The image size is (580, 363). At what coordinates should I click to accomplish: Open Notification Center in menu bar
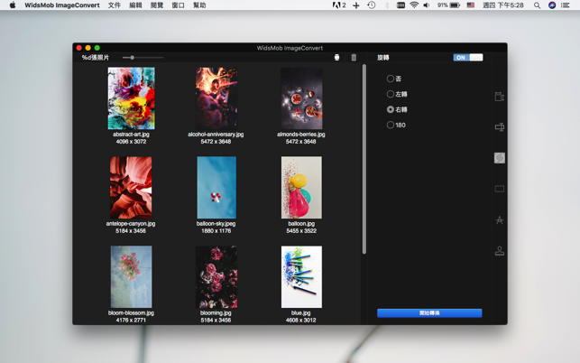[x=565, y=5]
